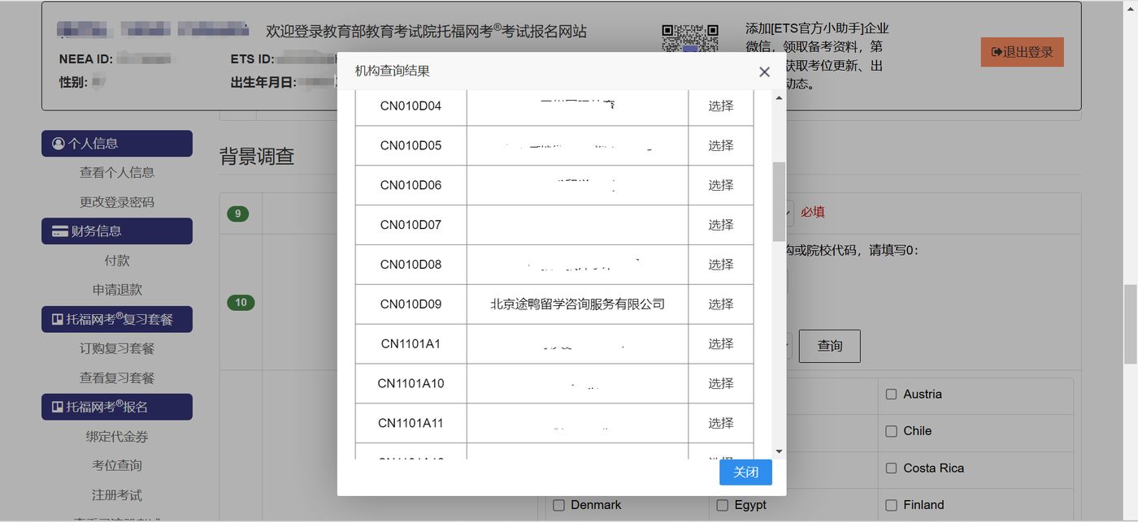Open the 托福网考报名 sidebar section
This screenshot has width=1138, height=522.
(117, 407)
